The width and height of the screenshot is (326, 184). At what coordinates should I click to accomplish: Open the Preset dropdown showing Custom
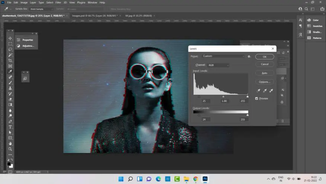tap(223, 56)
